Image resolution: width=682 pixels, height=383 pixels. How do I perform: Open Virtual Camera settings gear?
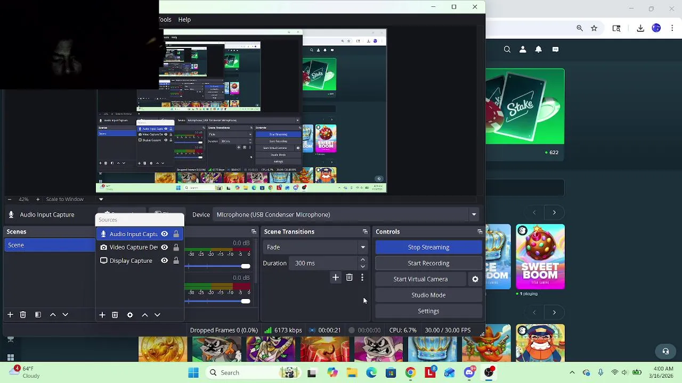click(475, 279)
